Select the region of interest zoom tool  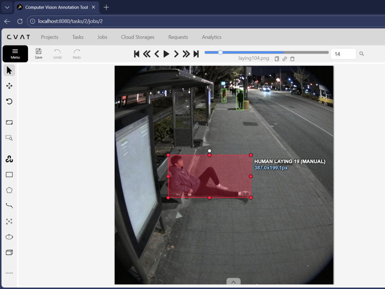(x=9, y=138)
